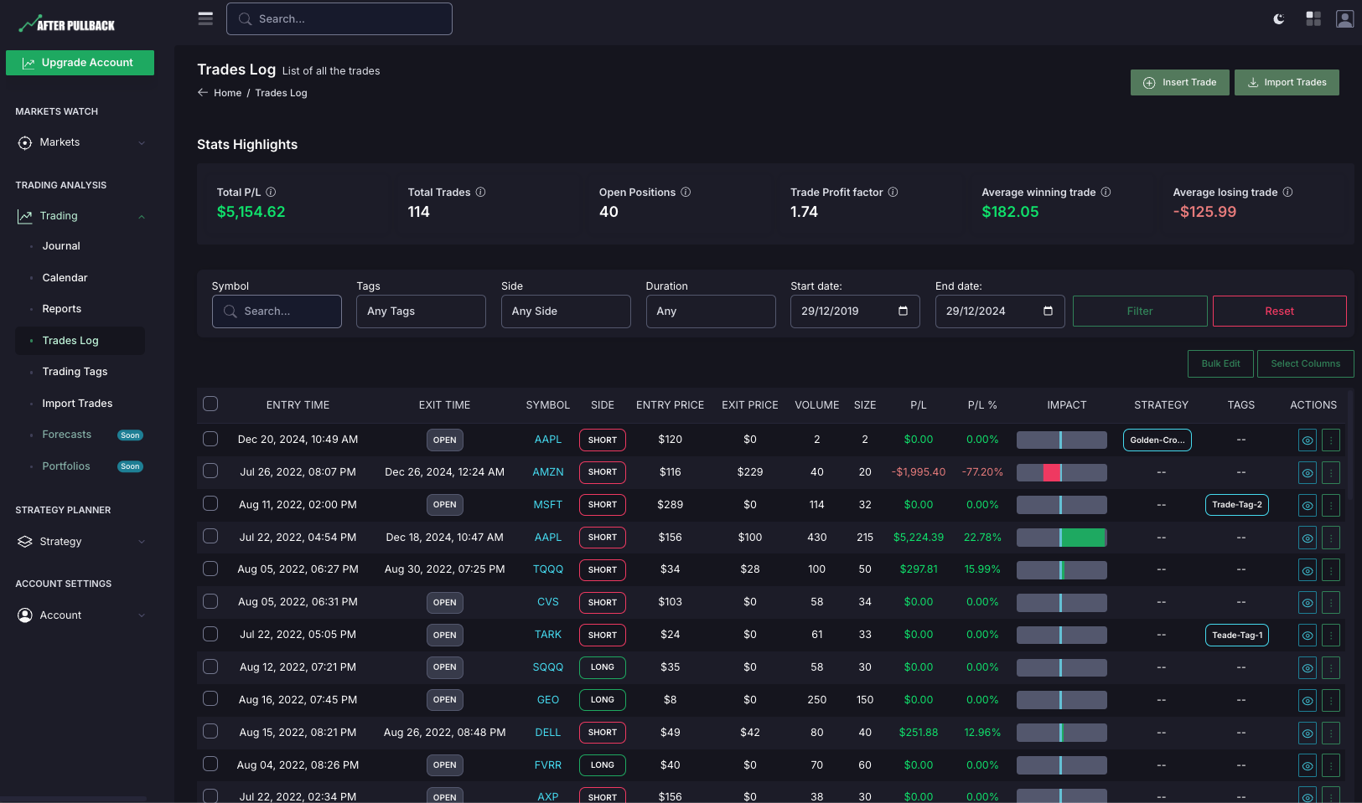Open actions menu for the MSFT trade
The image size is (1362, 803).
pyautogui.click(x=1331, y=505)
